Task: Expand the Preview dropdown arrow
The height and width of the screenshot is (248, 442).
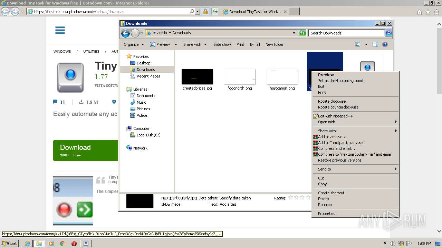Action: 176,44
